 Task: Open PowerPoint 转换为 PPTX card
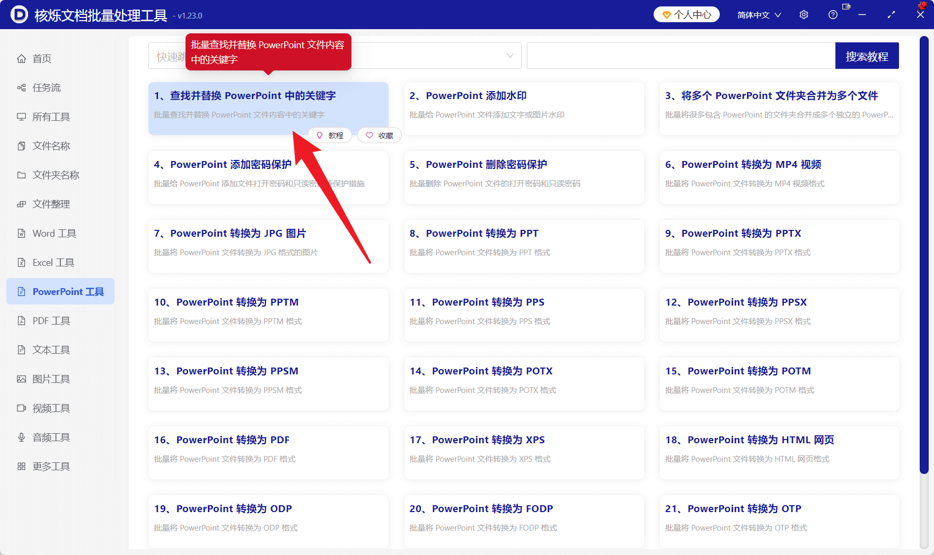point(779,246)
